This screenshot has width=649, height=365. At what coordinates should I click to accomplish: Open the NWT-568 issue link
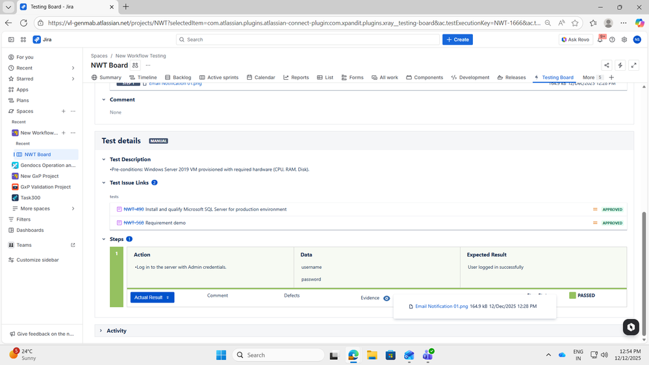coord(133,223)
